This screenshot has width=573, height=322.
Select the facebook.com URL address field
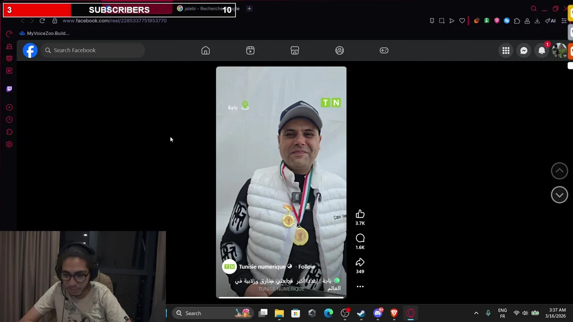(115, 21)
